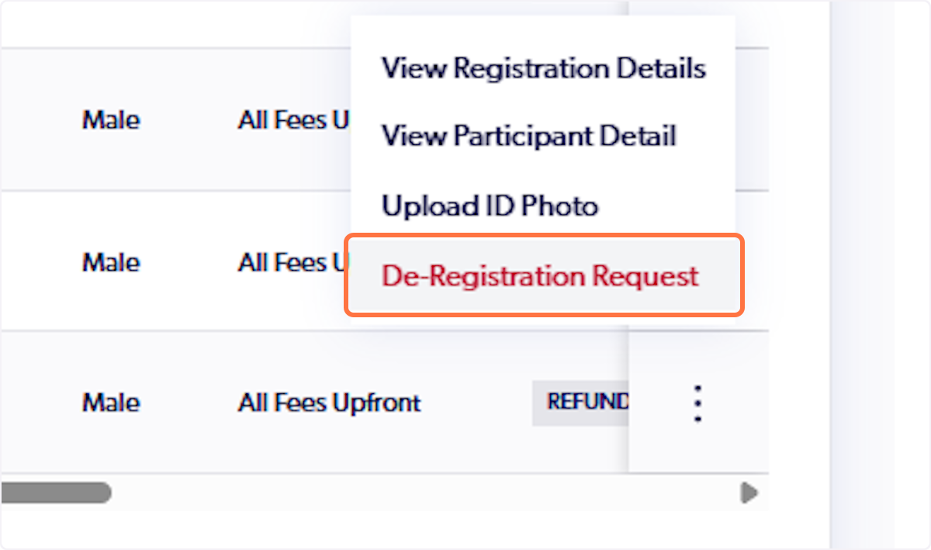This screenshot has width=931, height=550.
Task: Click the Male cell in the first row
Action: 110,119
